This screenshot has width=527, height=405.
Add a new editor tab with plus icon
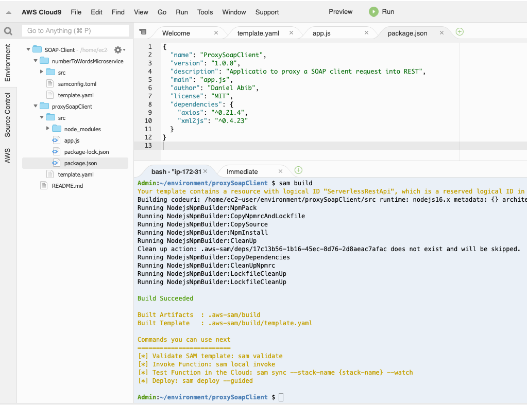tap(460, 32)
